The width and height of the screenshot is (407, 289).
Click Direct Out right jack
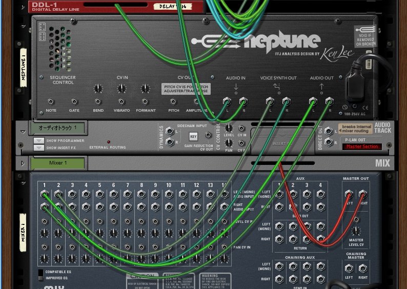(329, 142)
